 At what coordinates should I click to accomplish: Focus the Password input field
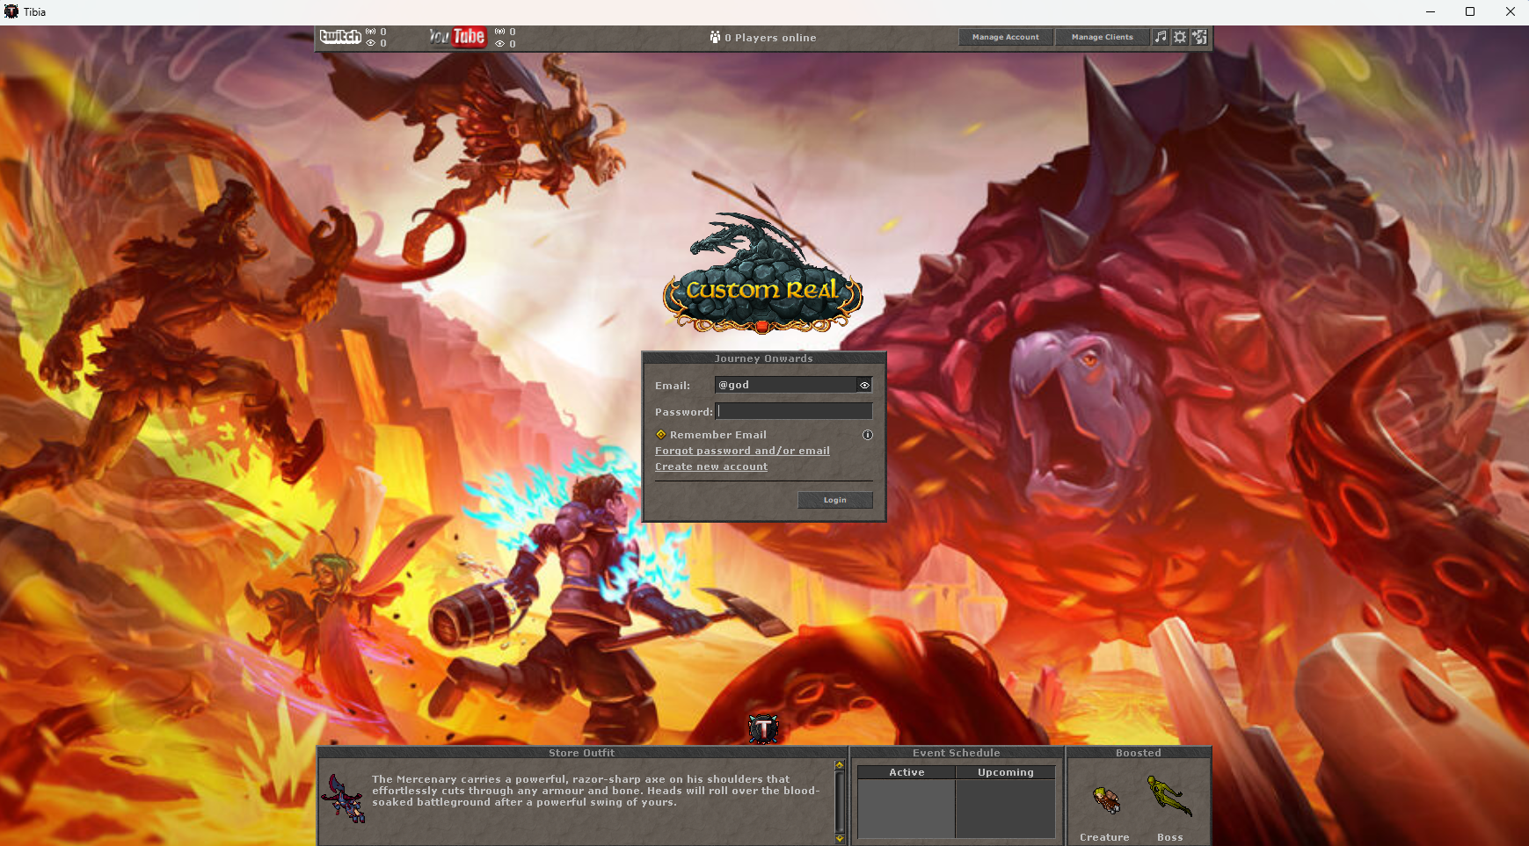[794, 411]
